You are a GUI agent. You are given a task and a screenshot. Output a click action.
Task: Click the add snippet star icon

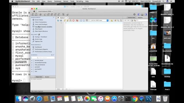(x=112, y=21)
